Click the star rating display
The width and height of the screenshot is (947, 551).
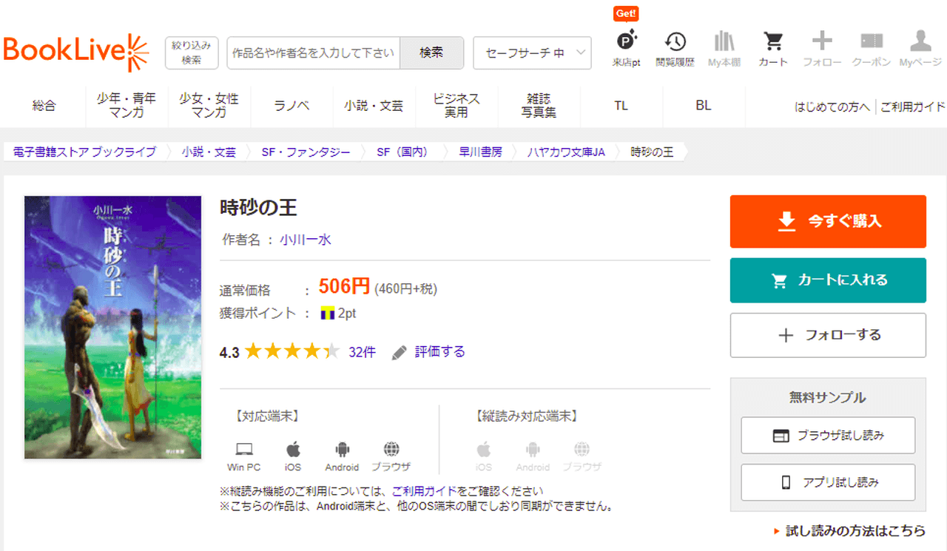[292, 352]
